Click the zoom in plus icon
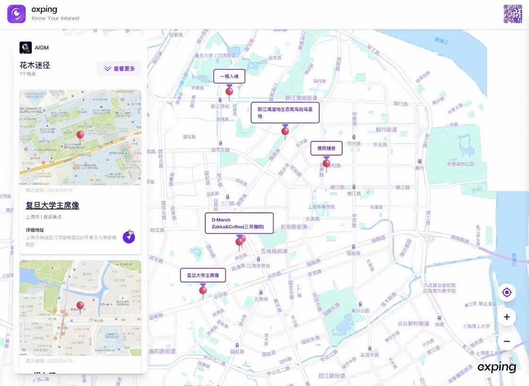Image resolution: width=529 pixels, height=386 pixels. pos(506,317)
